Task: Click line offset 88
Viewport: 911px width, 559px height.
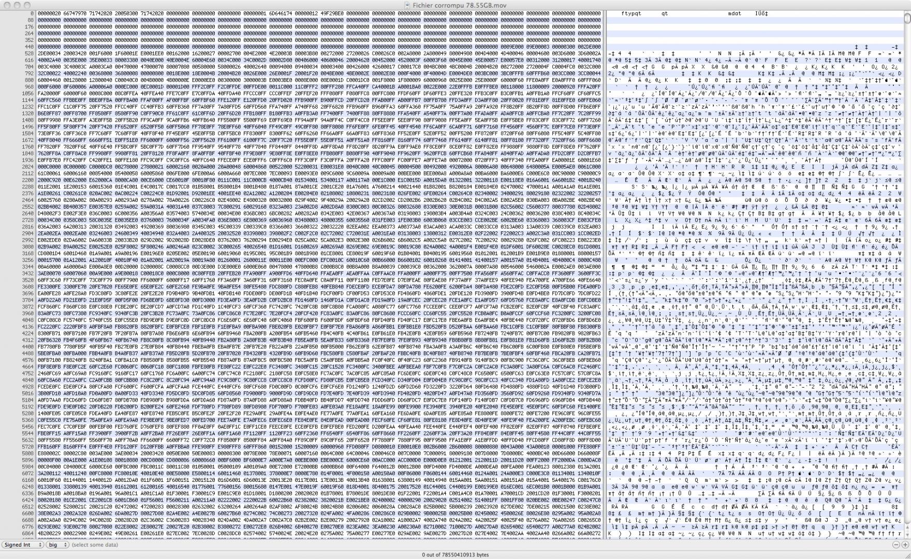Action: (30, 20)
